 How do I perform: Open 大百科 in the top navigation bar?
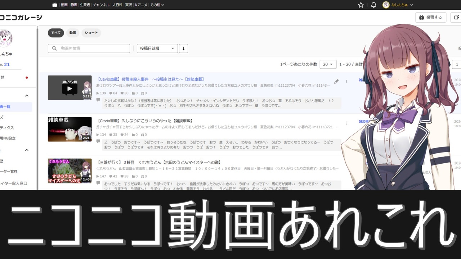[117, 5]
